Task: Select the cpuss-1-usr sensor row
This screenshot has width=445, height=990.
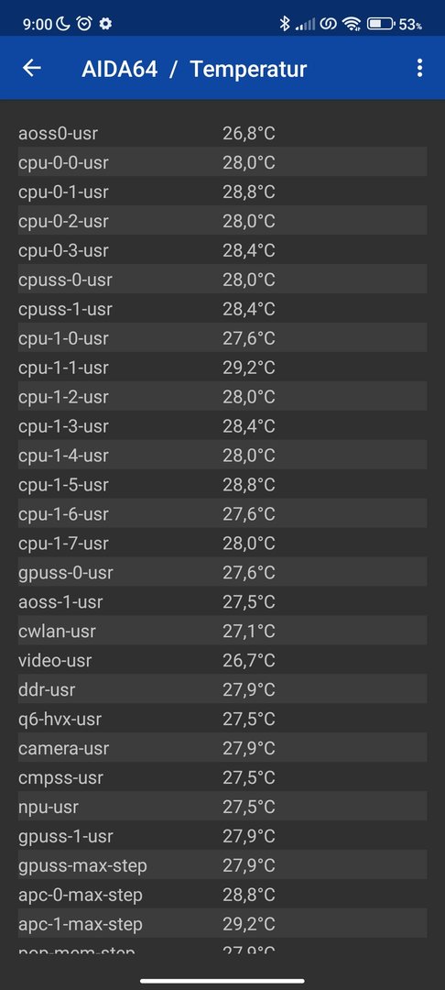Action: [222, 310]
